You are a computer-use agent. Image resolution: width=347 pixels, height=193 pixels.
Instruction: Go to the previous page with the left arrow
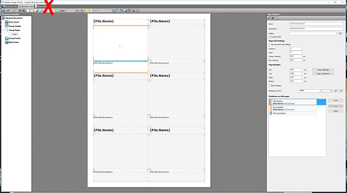(77, 10)
